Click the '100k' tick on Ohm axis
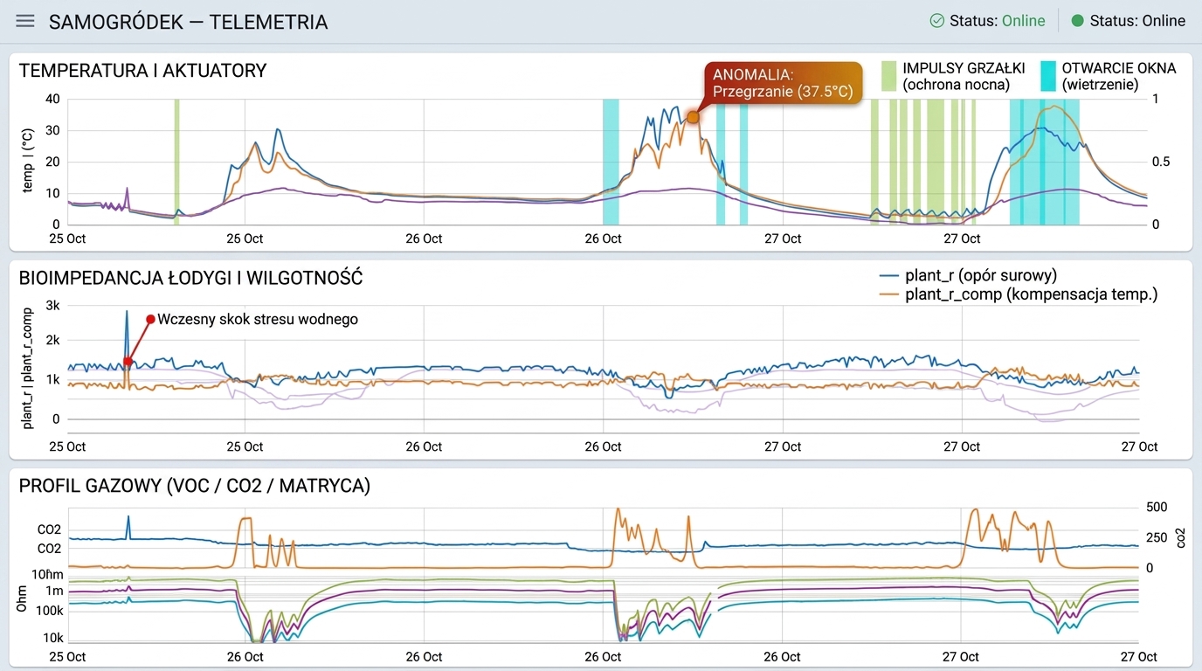 click(48, 610)
